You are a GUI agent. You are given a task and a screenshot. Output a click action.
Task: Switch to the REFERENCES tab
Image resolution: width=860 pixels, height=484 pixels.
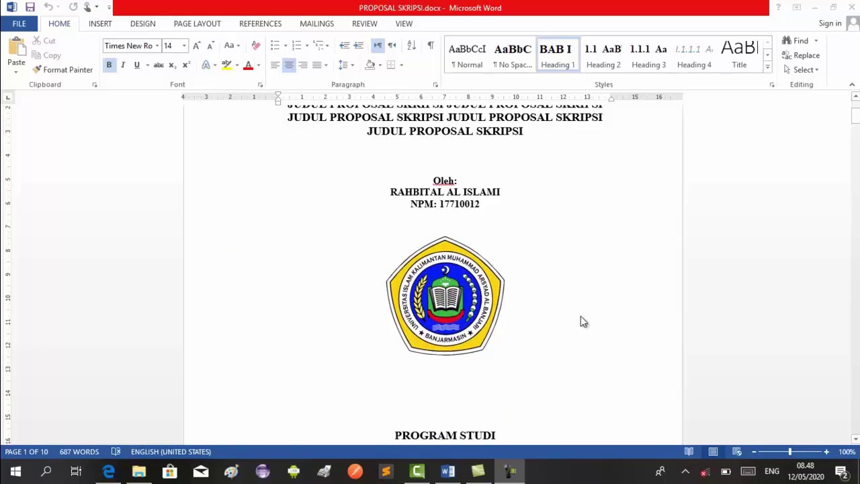(260, 24)
